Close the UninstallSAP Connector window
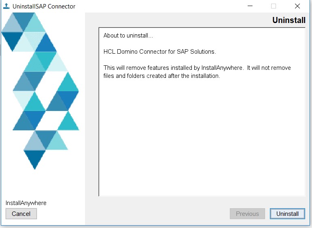The width and height of the screenshot is (312, 228). (x=297, y=6)
